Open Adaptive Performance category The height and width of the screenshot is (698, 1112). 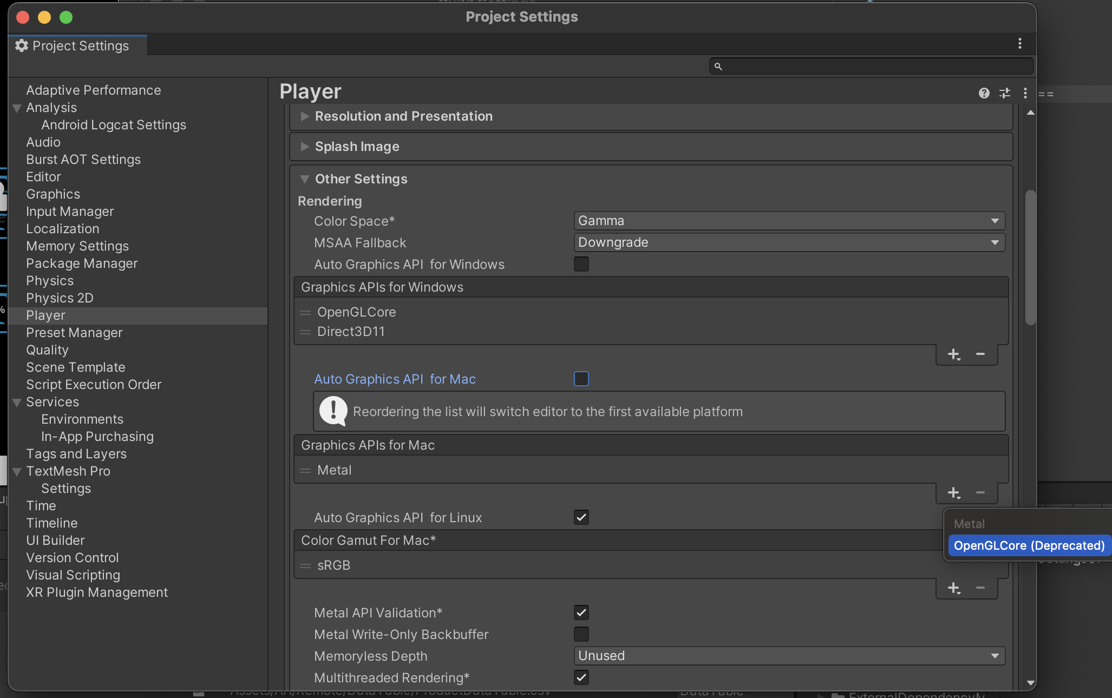coord(94,90)
